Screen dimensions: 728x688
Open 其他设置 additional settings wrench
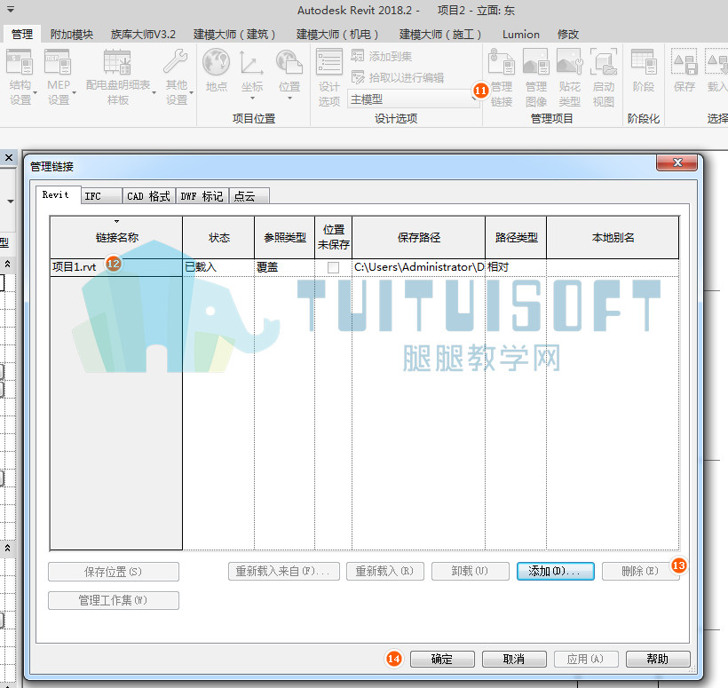coord(177,77)
